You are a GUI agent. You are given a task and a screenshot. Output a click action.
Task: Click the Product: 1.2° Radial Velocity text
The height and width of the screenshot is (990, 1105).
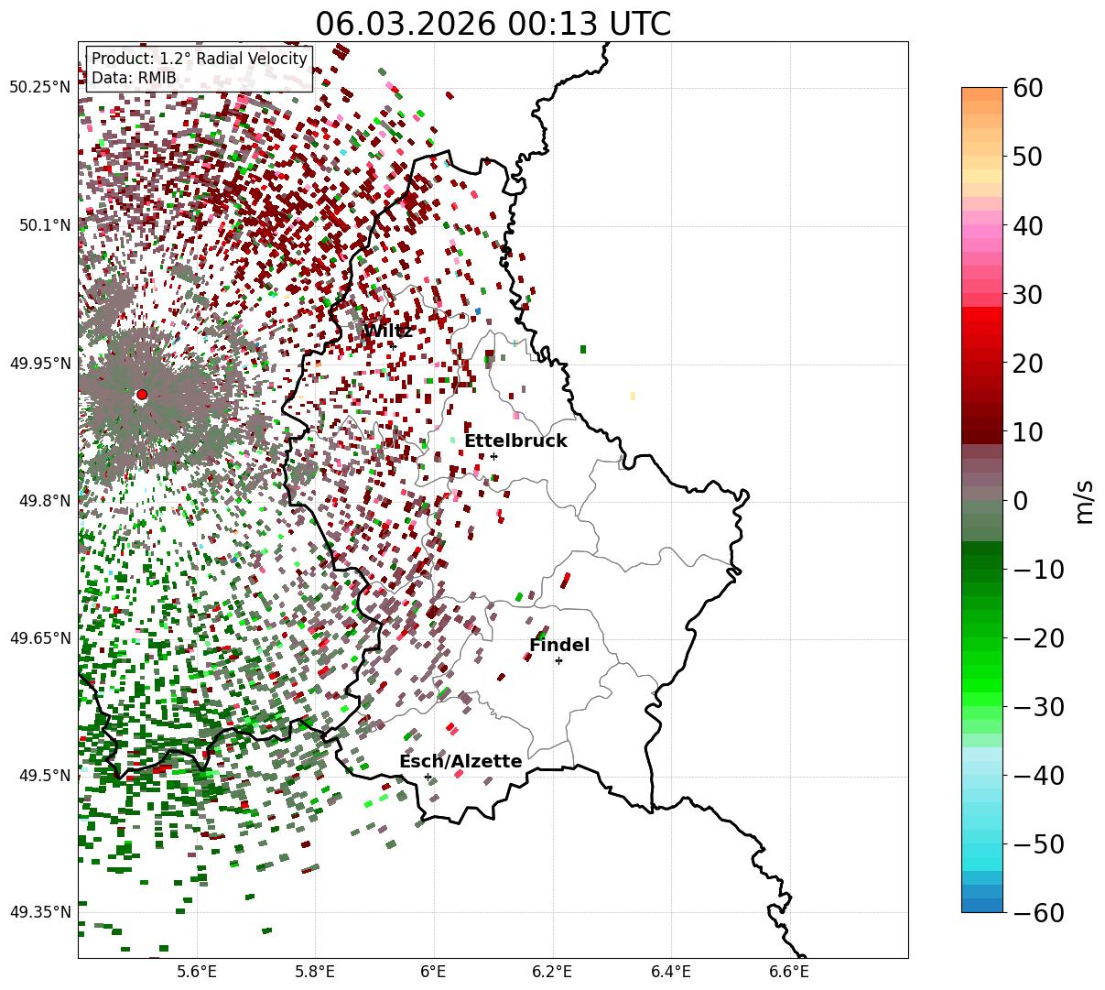tap(200, 60)
